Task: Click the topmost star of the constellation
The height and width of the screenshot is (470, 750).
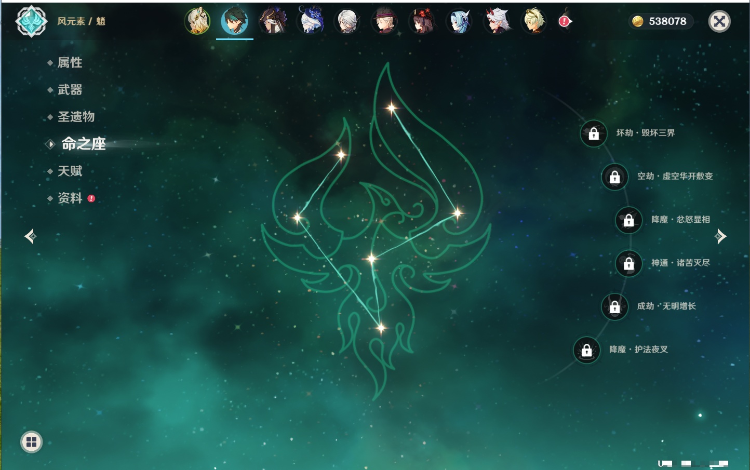Action: (391, 108)
